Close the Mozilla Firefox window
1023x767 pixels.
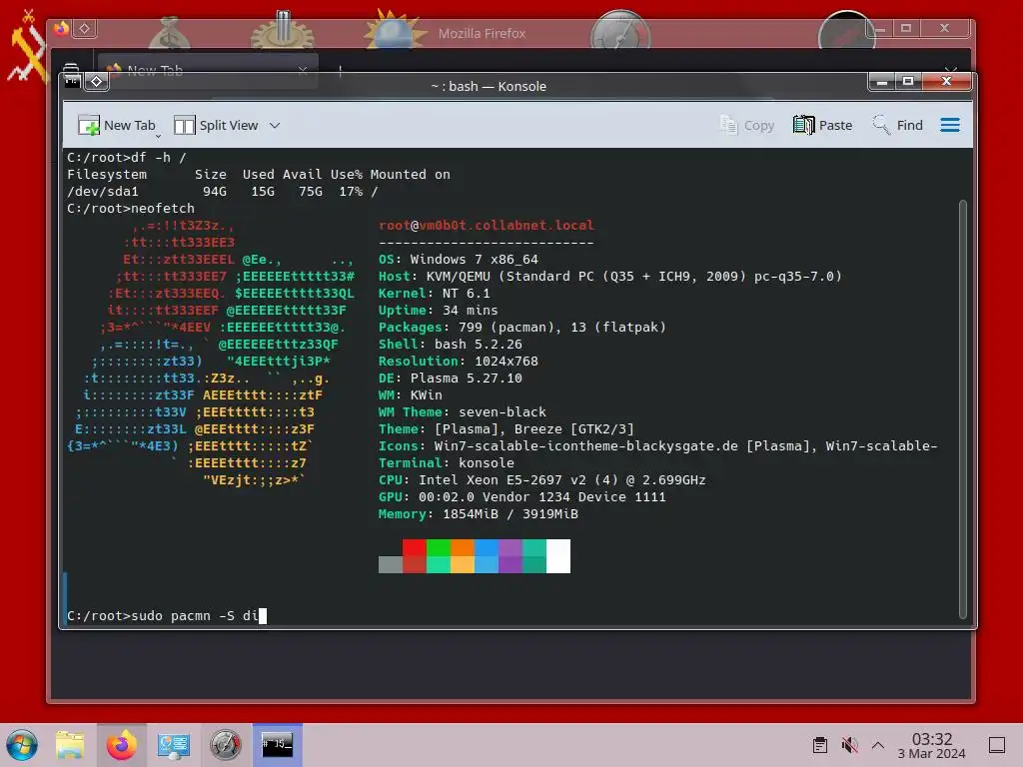(944, 29)
